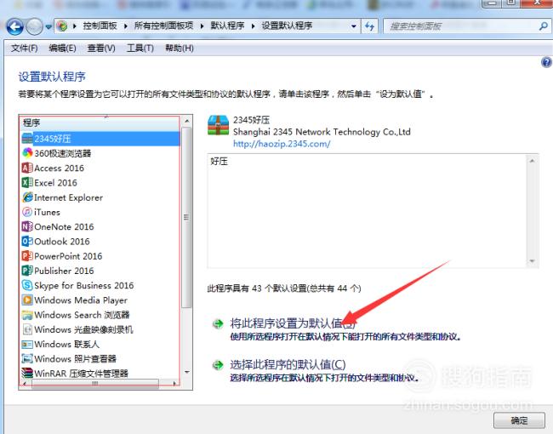Click description box scroll down arrow
The image size is (553, 434).
tap(533, 261)
